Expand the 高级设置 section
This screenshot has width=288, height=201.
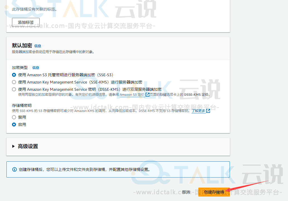[x=25, y=146]
